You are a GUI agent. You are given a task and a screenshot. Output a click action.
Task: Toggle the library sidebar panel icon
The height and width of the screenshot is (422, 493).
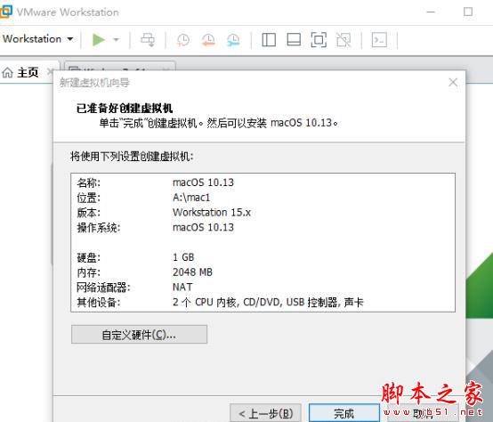click(x=269, y=40)
